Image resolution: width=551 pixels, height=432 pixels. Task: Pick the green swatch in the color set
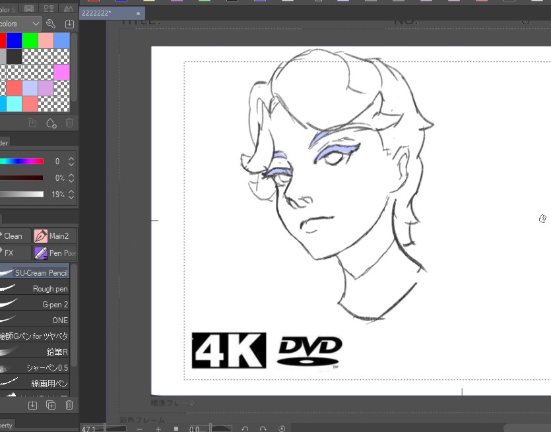pos(30,41)
